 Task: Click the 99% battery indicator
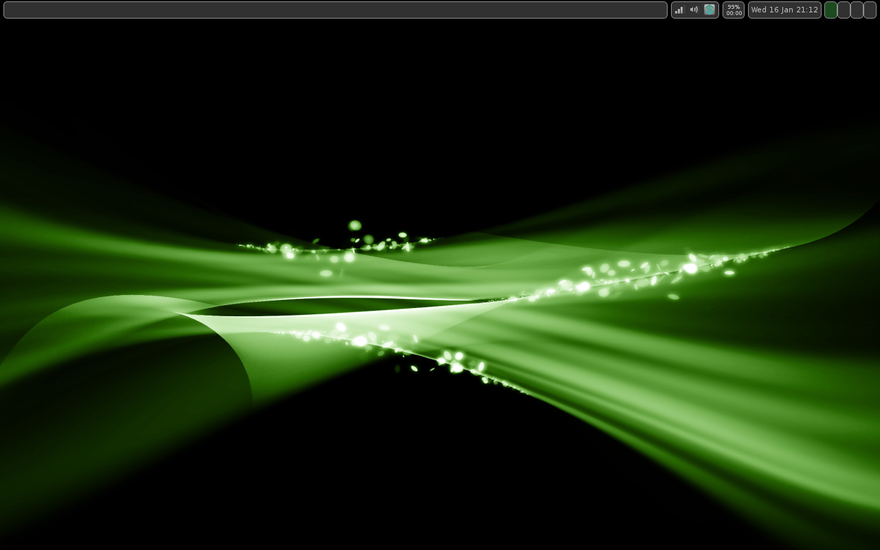(x=734, y=7)
